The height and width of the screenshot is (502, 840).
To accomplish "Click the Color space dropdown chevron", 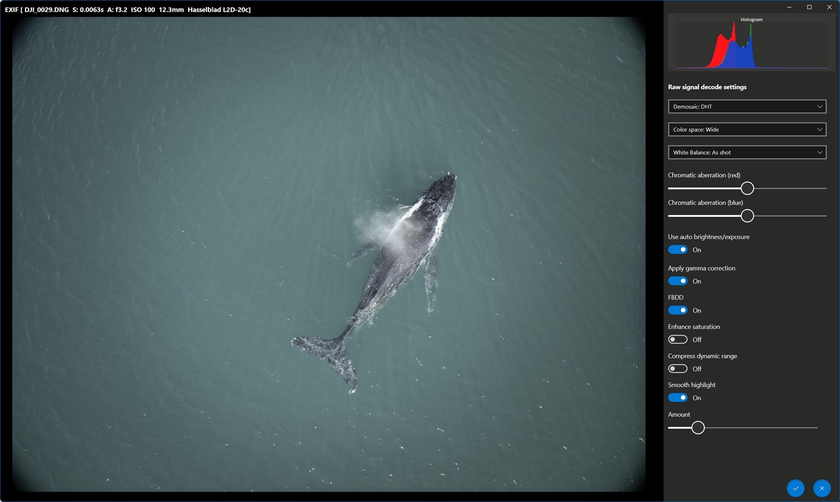I will pyautogui.click(x=820, y=129).
